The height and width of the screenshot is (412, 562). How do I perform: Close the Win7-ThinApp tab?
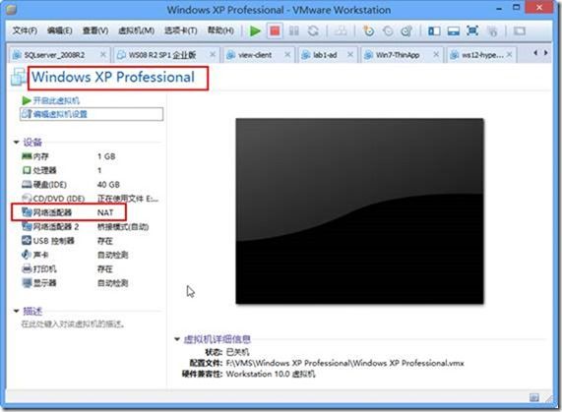click(436, 54)
